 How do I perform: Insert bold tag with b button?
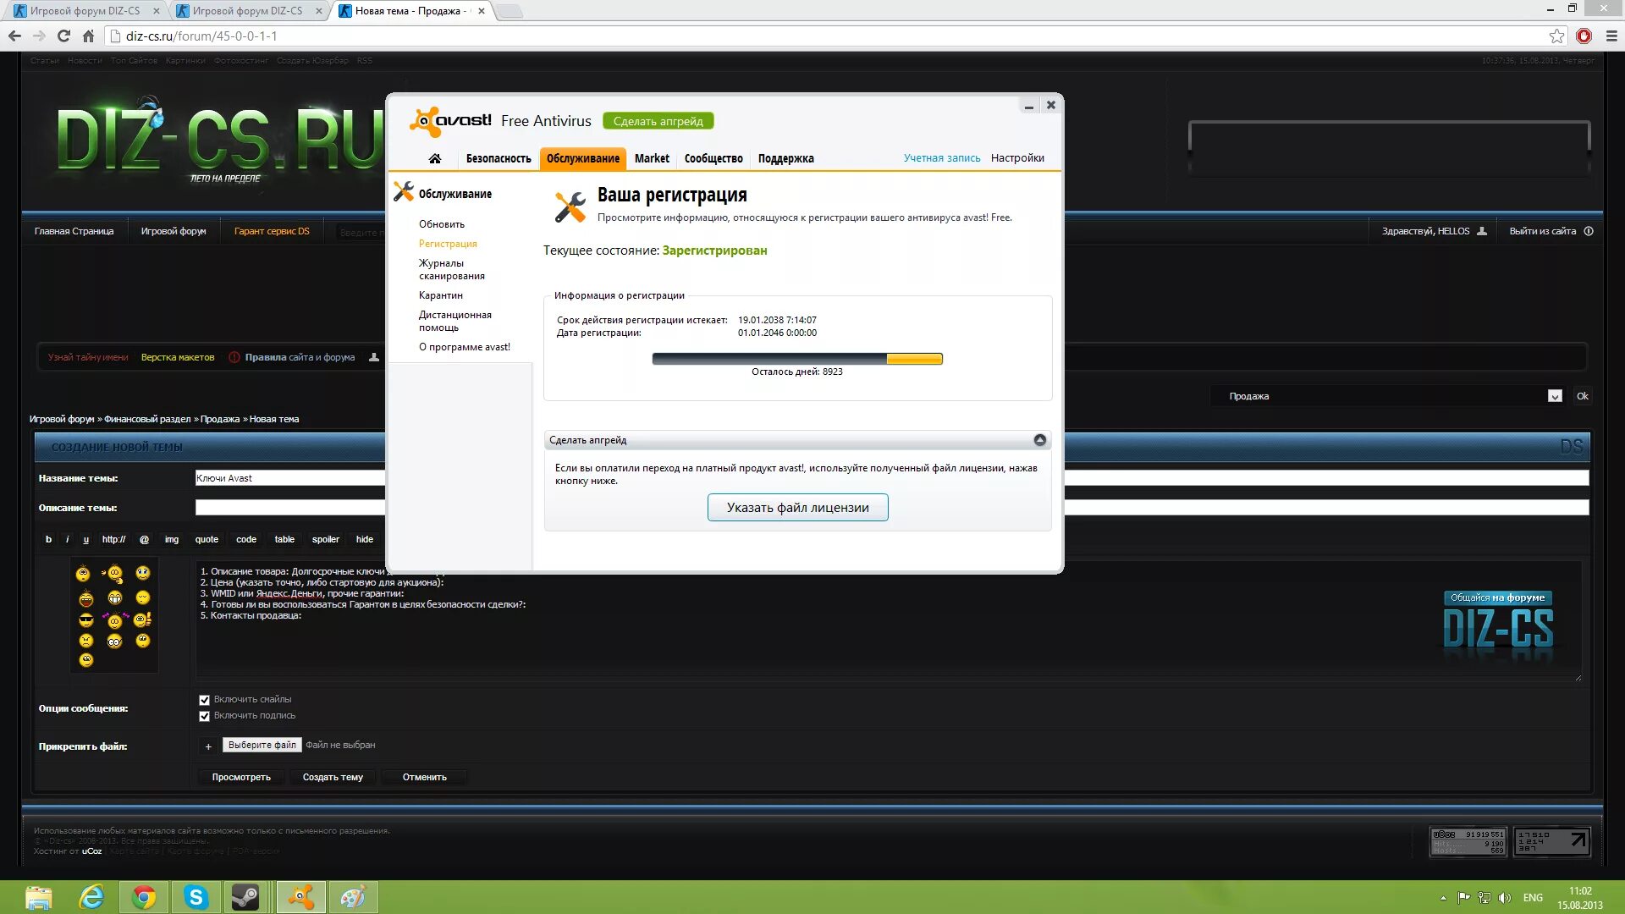coord(48,539)
